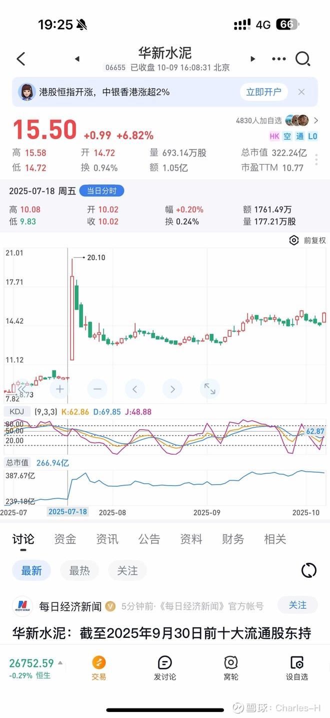Open the assistant avatar on banner
330x718 pixels.
[x=27, y=92]
